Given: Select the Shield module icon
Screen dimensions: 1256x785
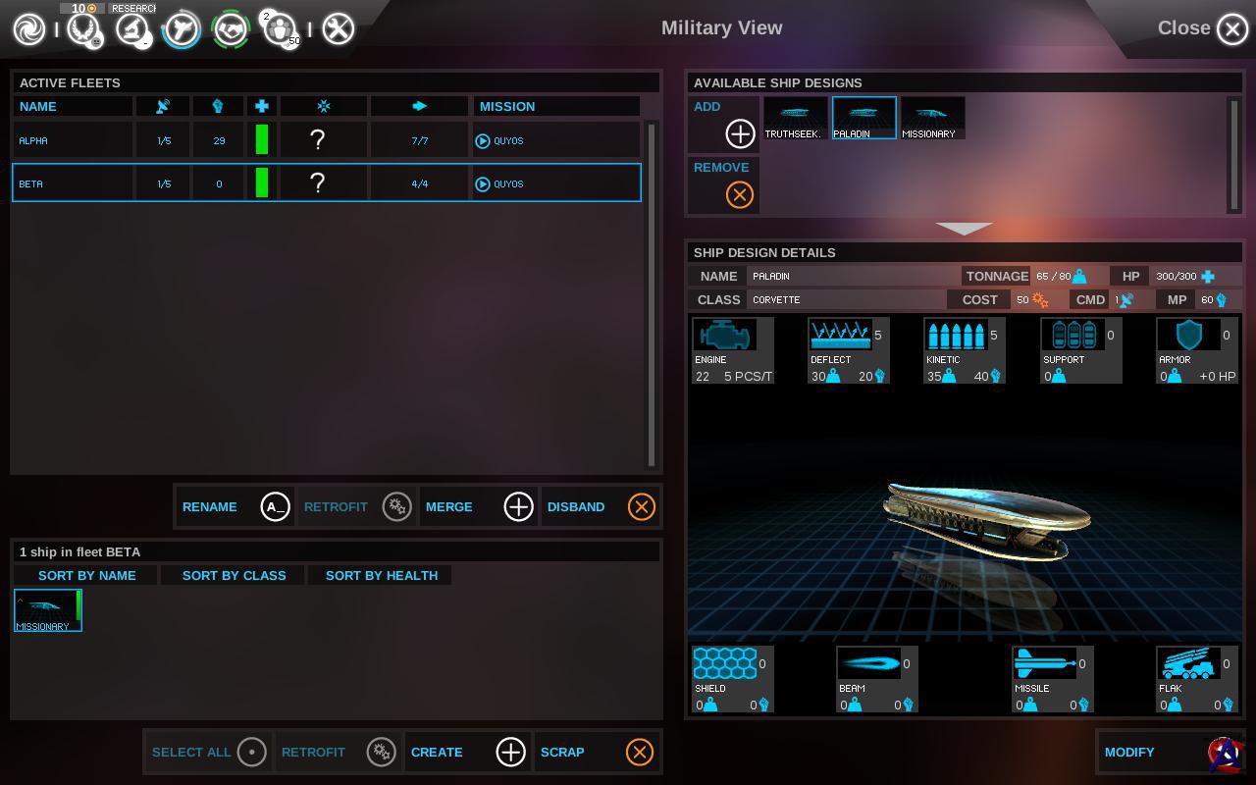Looking at the screenshot, I should (725, 664).
